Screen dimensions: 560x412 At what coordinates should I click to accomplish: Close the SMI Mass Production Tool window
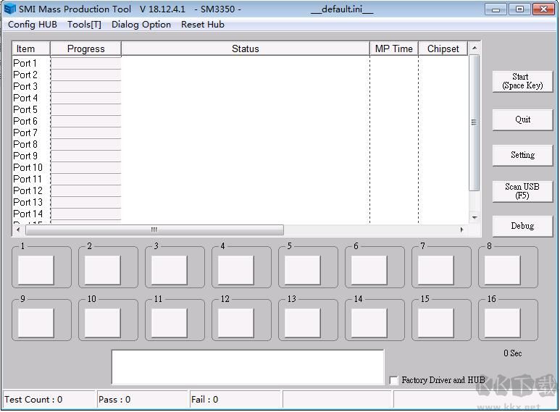click(x=543, y=9)
